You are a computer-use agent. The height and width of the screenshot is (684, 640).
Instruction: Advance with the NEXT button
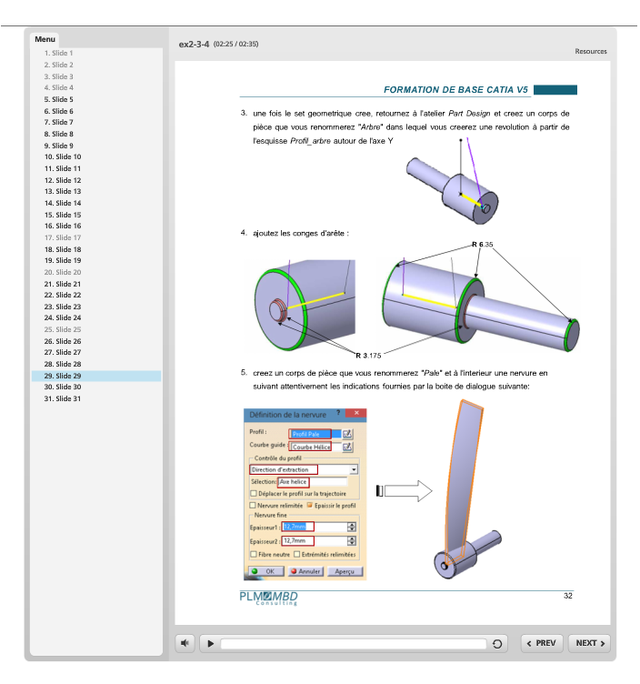589,643
